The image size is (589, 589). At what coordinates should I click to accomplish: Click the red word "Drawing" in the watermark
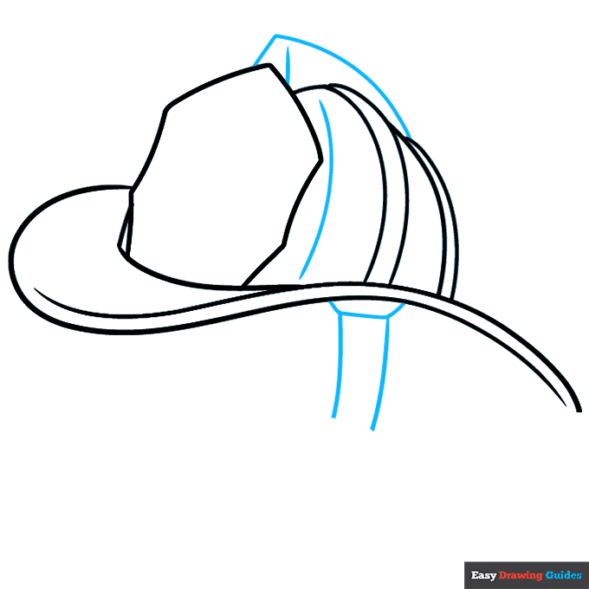click(x=521, y=575)
